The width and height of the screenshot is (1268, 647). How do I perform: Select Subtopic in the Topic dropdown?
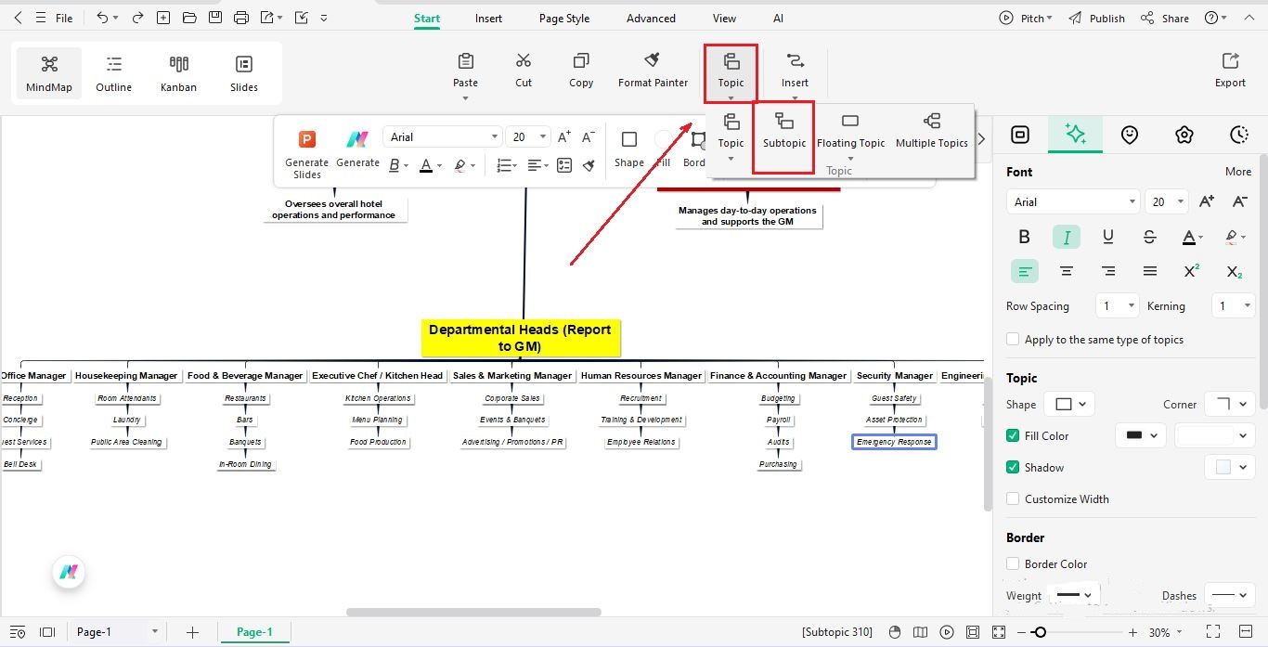(x=784, y=131)
